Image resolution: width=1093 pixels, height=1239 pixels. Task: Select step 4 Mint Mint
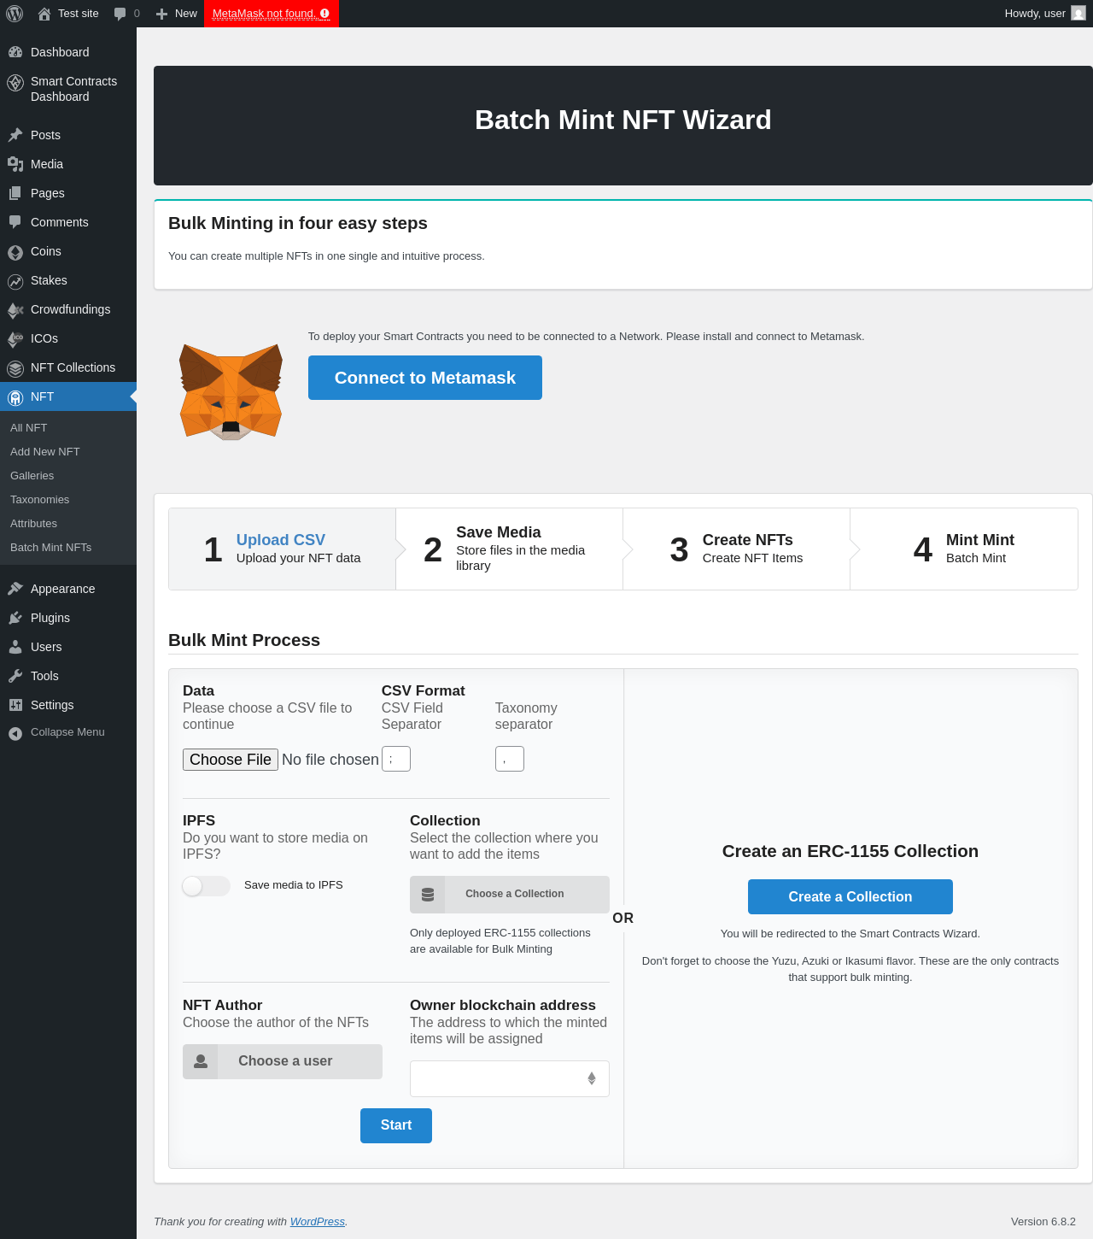[964, 549]
